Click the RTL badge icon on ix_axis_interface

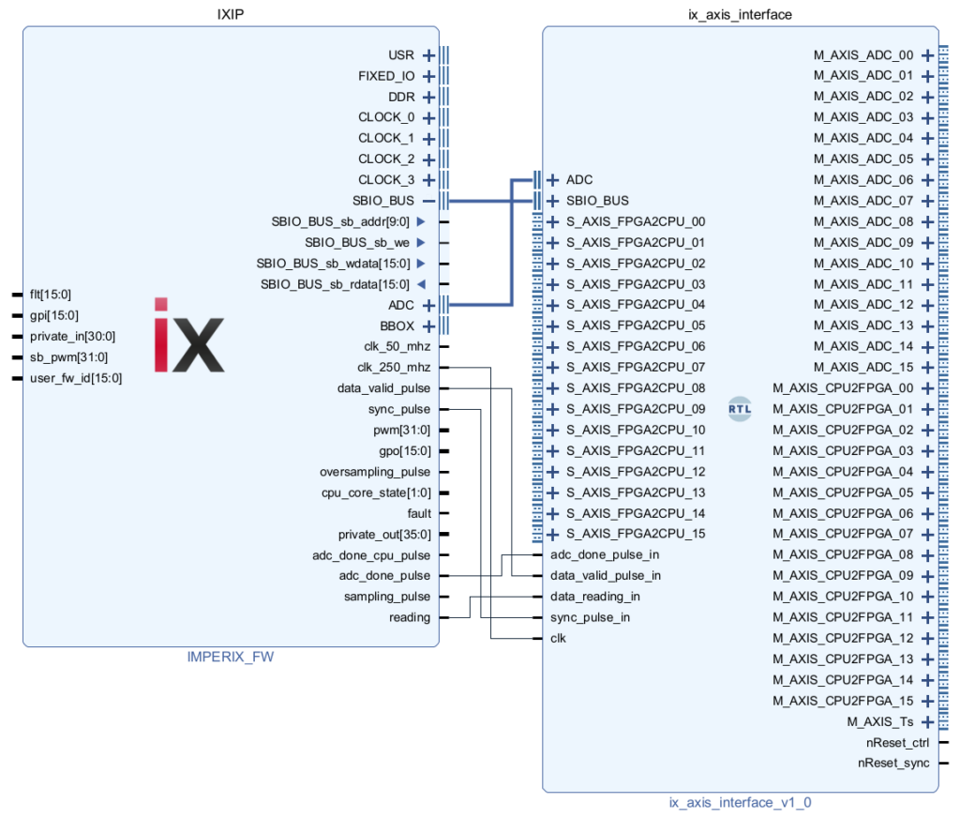click(x=740, y=409)
